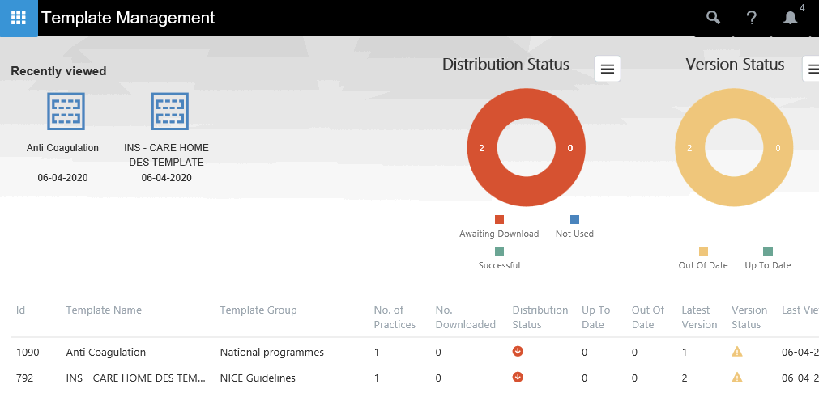The width and height of the screenshot is (819, 414).
Task: Click version warning icon for template 792
Action: pyautogui.click(x=737, y=378)
